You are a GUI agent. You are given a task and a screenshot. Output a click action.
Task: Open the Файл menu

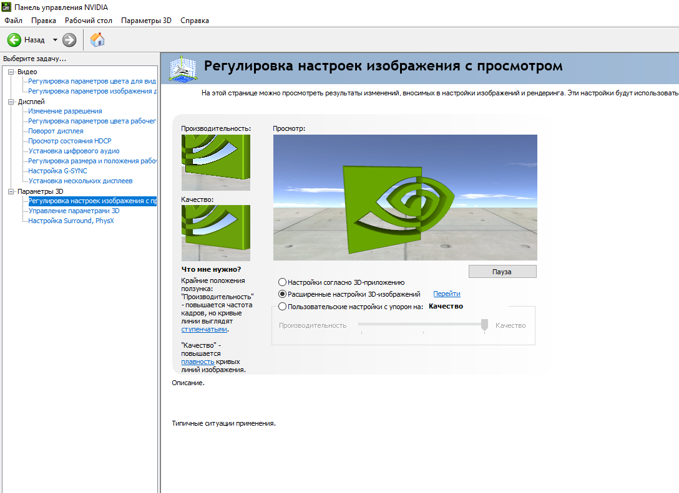(13, 21)
